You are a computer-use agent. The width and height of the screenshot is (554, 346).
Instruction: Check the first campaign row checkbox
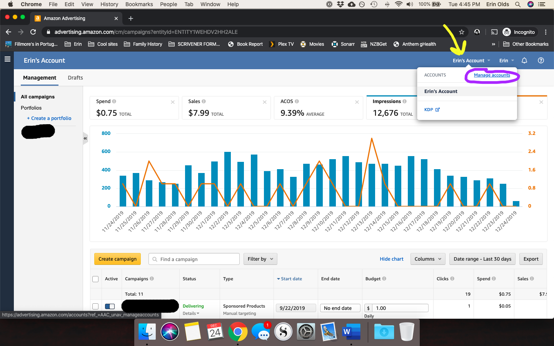pos(95,306)
